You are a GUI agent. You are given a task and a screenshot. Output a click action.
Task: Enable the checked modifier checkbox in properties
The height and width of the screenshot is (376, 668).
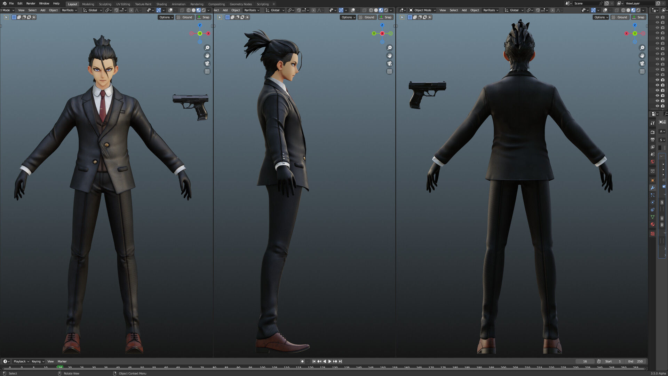[x=664, y=186]
